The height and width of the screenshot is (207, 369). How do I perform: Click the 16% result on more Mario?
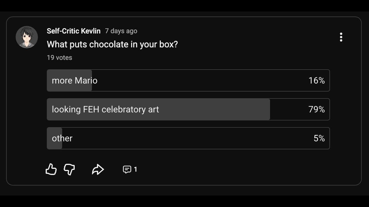317,80
